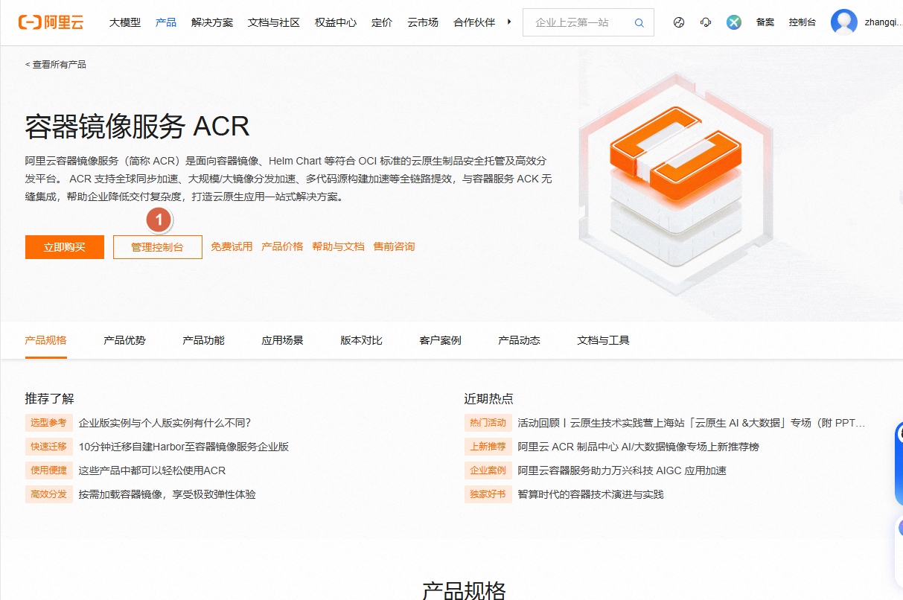Open the 定价 menu
903x600 pixels.
382,22
